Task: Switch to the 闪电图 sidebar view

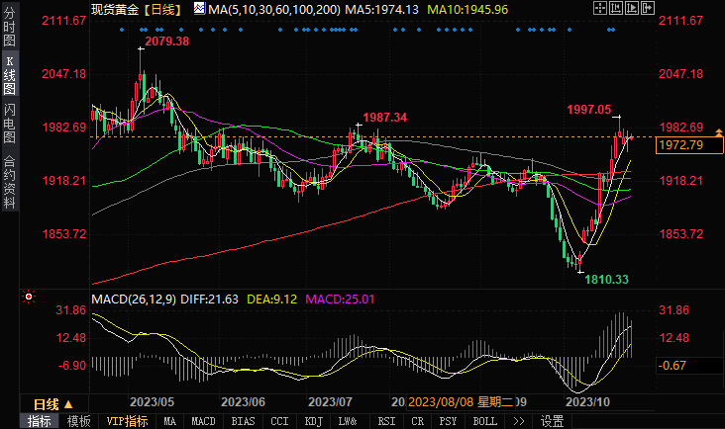Action: [x=9, y=124]
